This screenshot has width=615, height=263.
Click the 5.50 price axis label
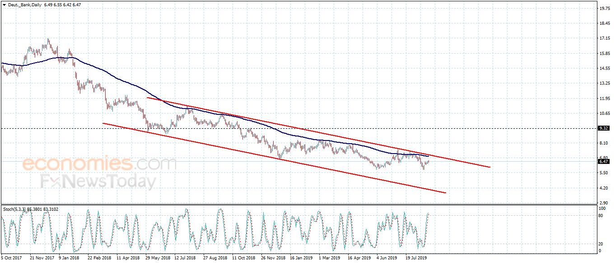604,173
